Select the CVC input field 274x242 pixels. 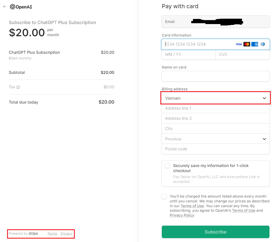(x=243, y=54)
